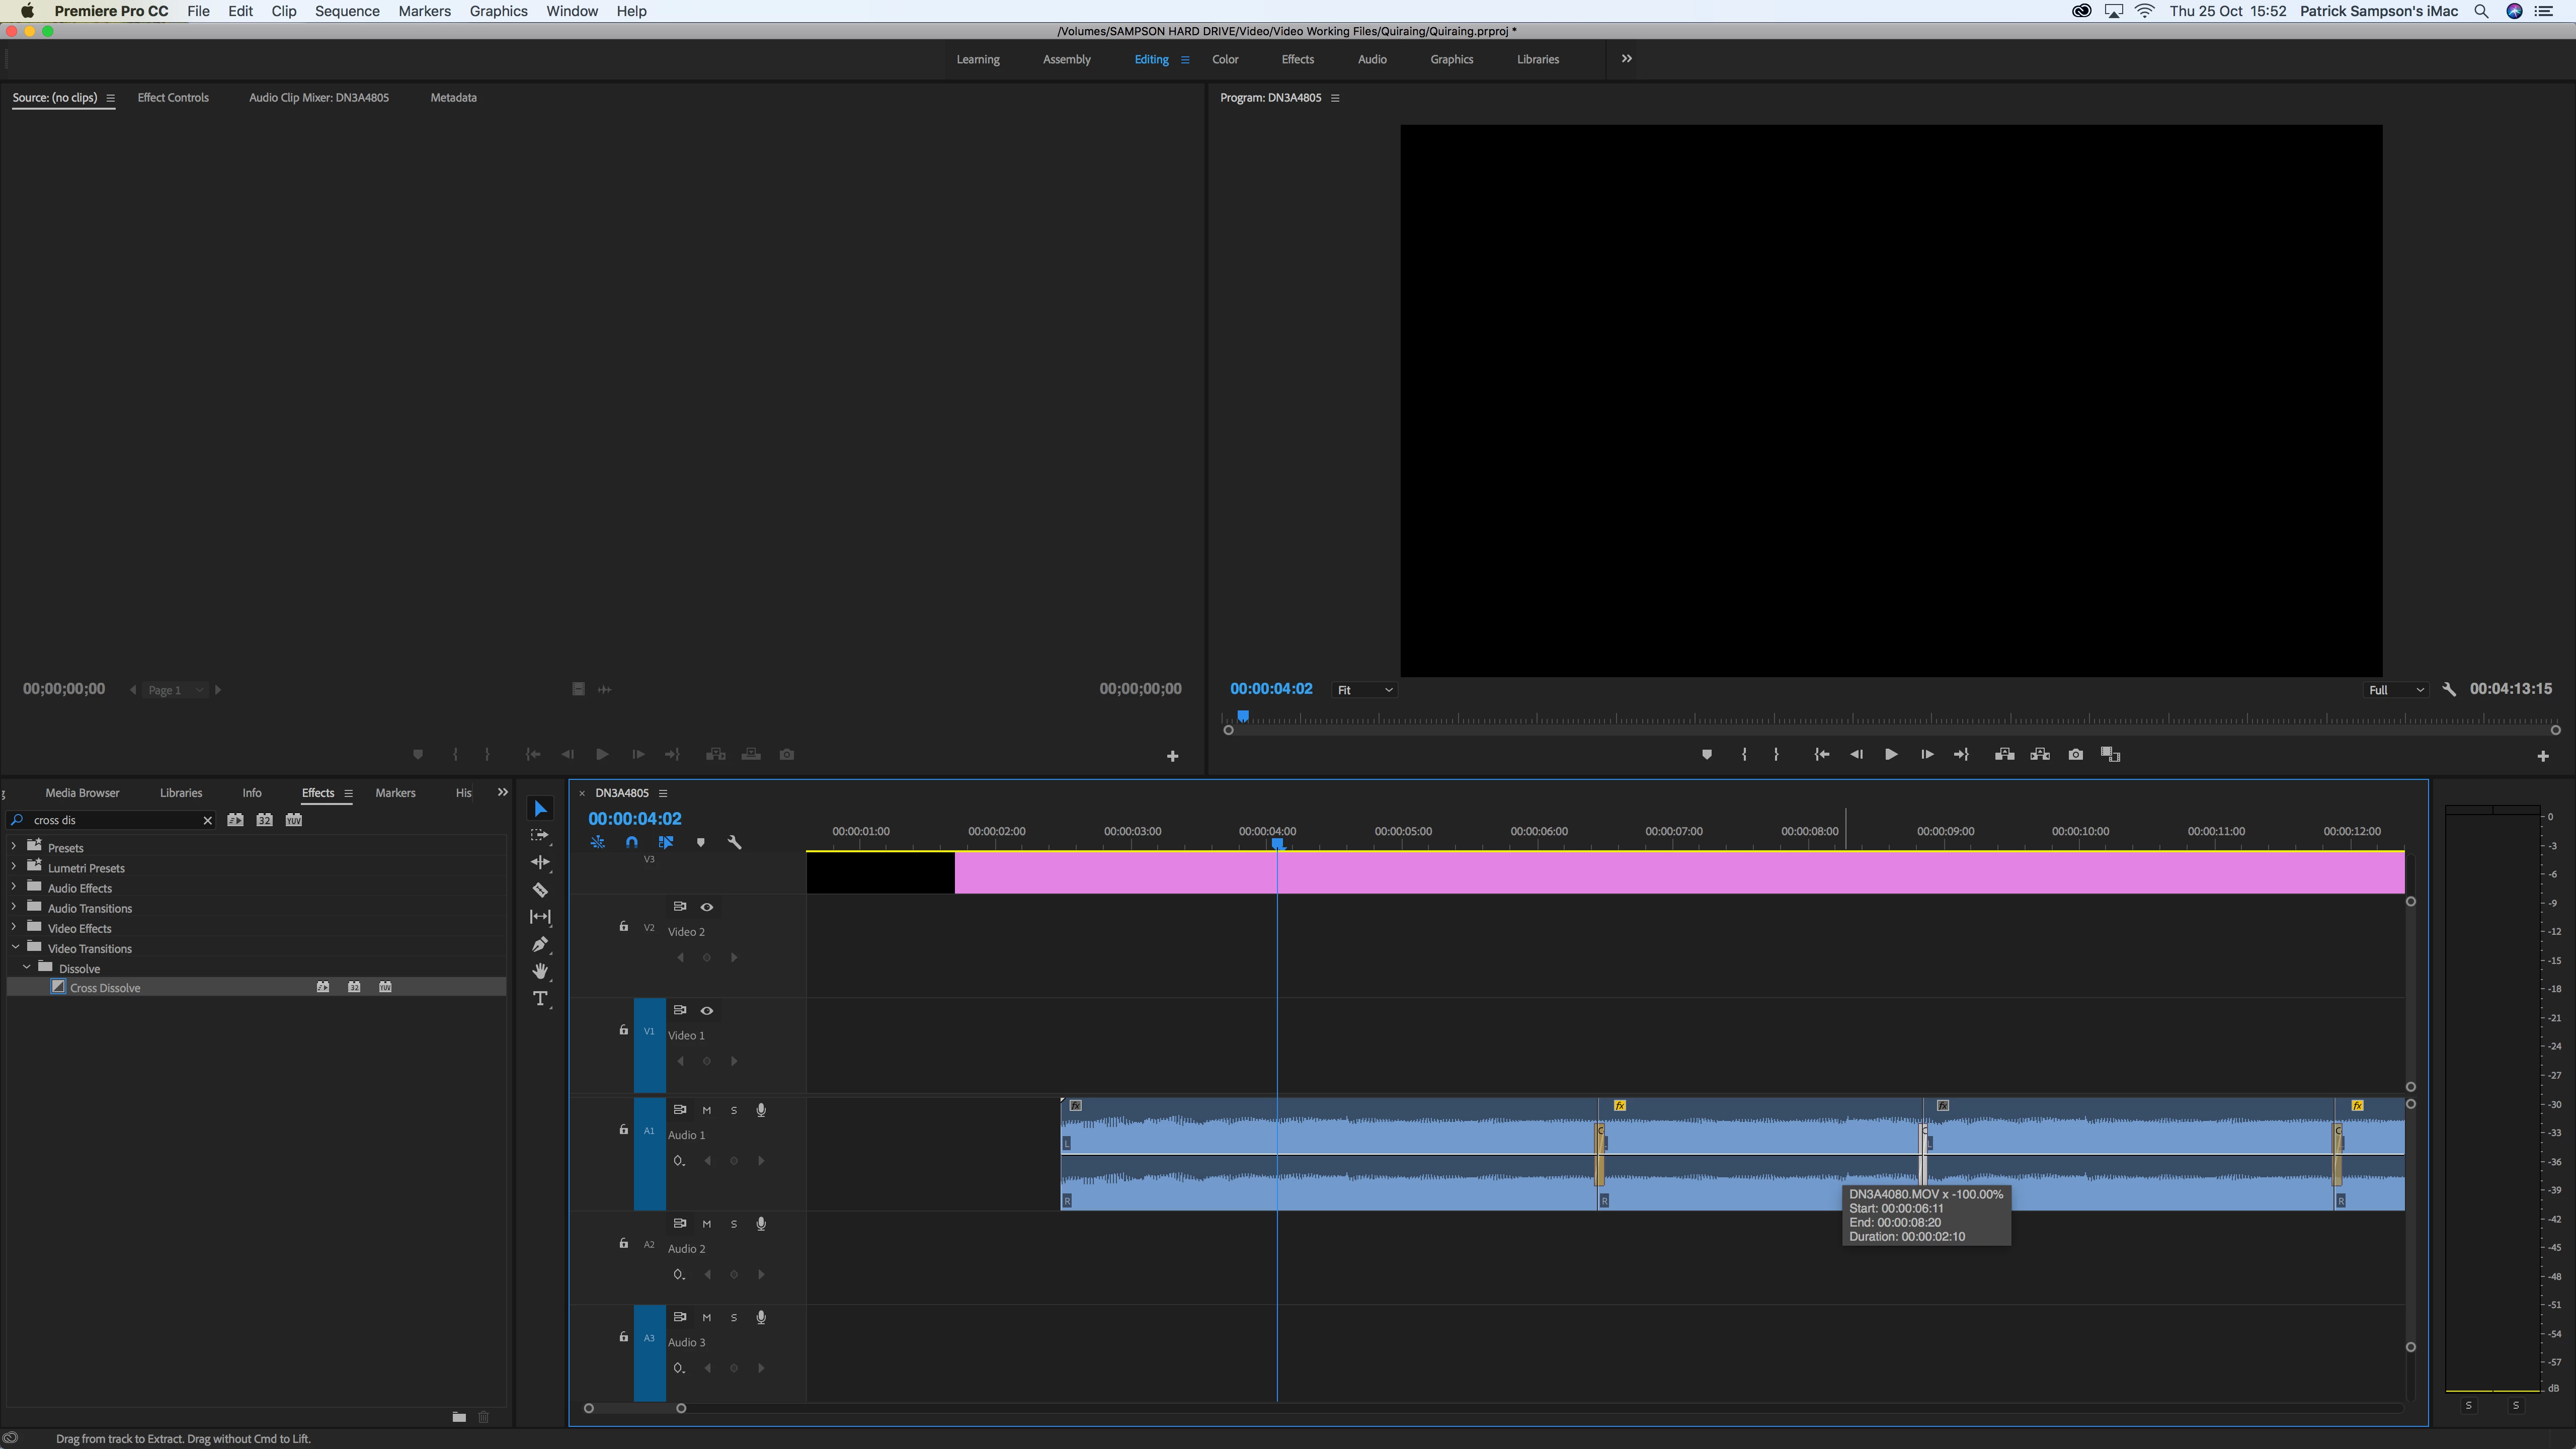The height and width of the screenshot is (1449, 2576).
Task: Choose the Ripple Edit tool
Action: tap(540, 862)
